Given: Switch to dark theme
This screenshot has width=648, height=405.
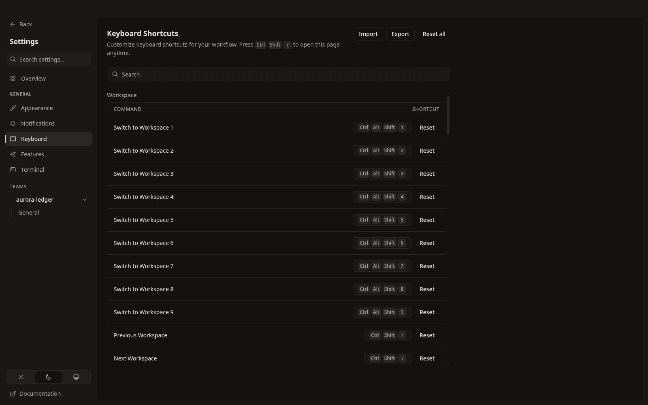Looking at the screenshot, I should point(49,377).
